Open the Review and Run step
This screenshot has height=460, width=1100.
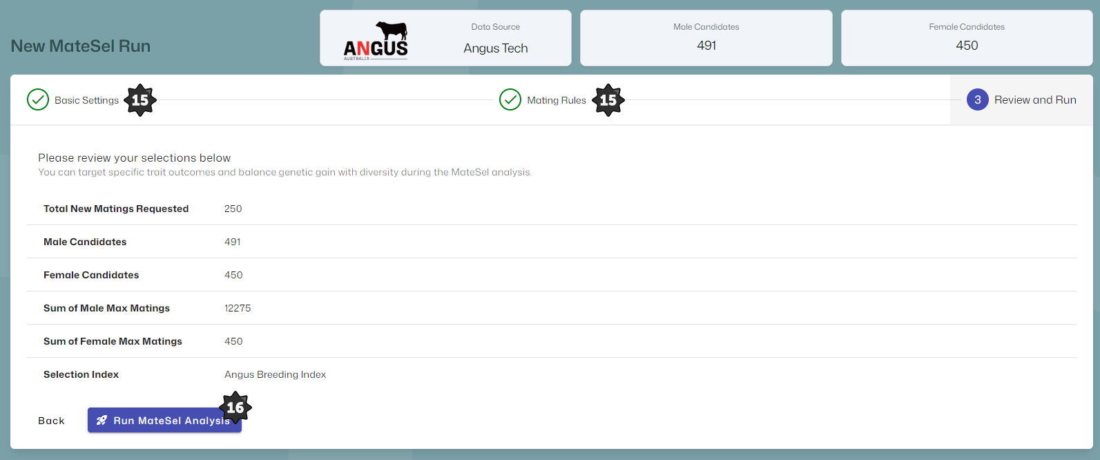tap(1034, 100)
